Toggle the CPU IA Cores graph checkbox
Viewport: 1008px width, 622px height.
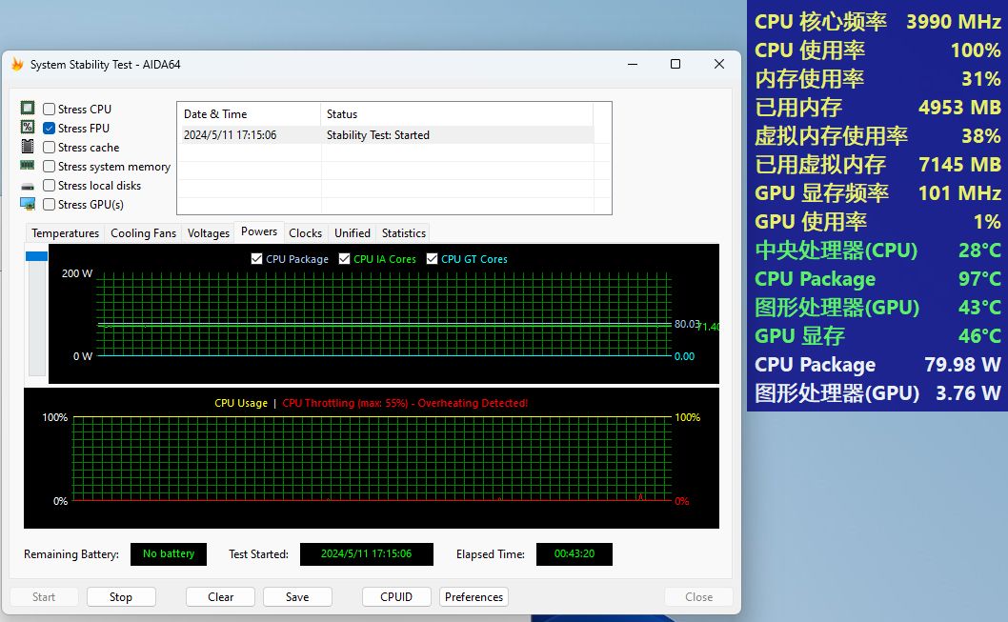click(x=345, y=259)
